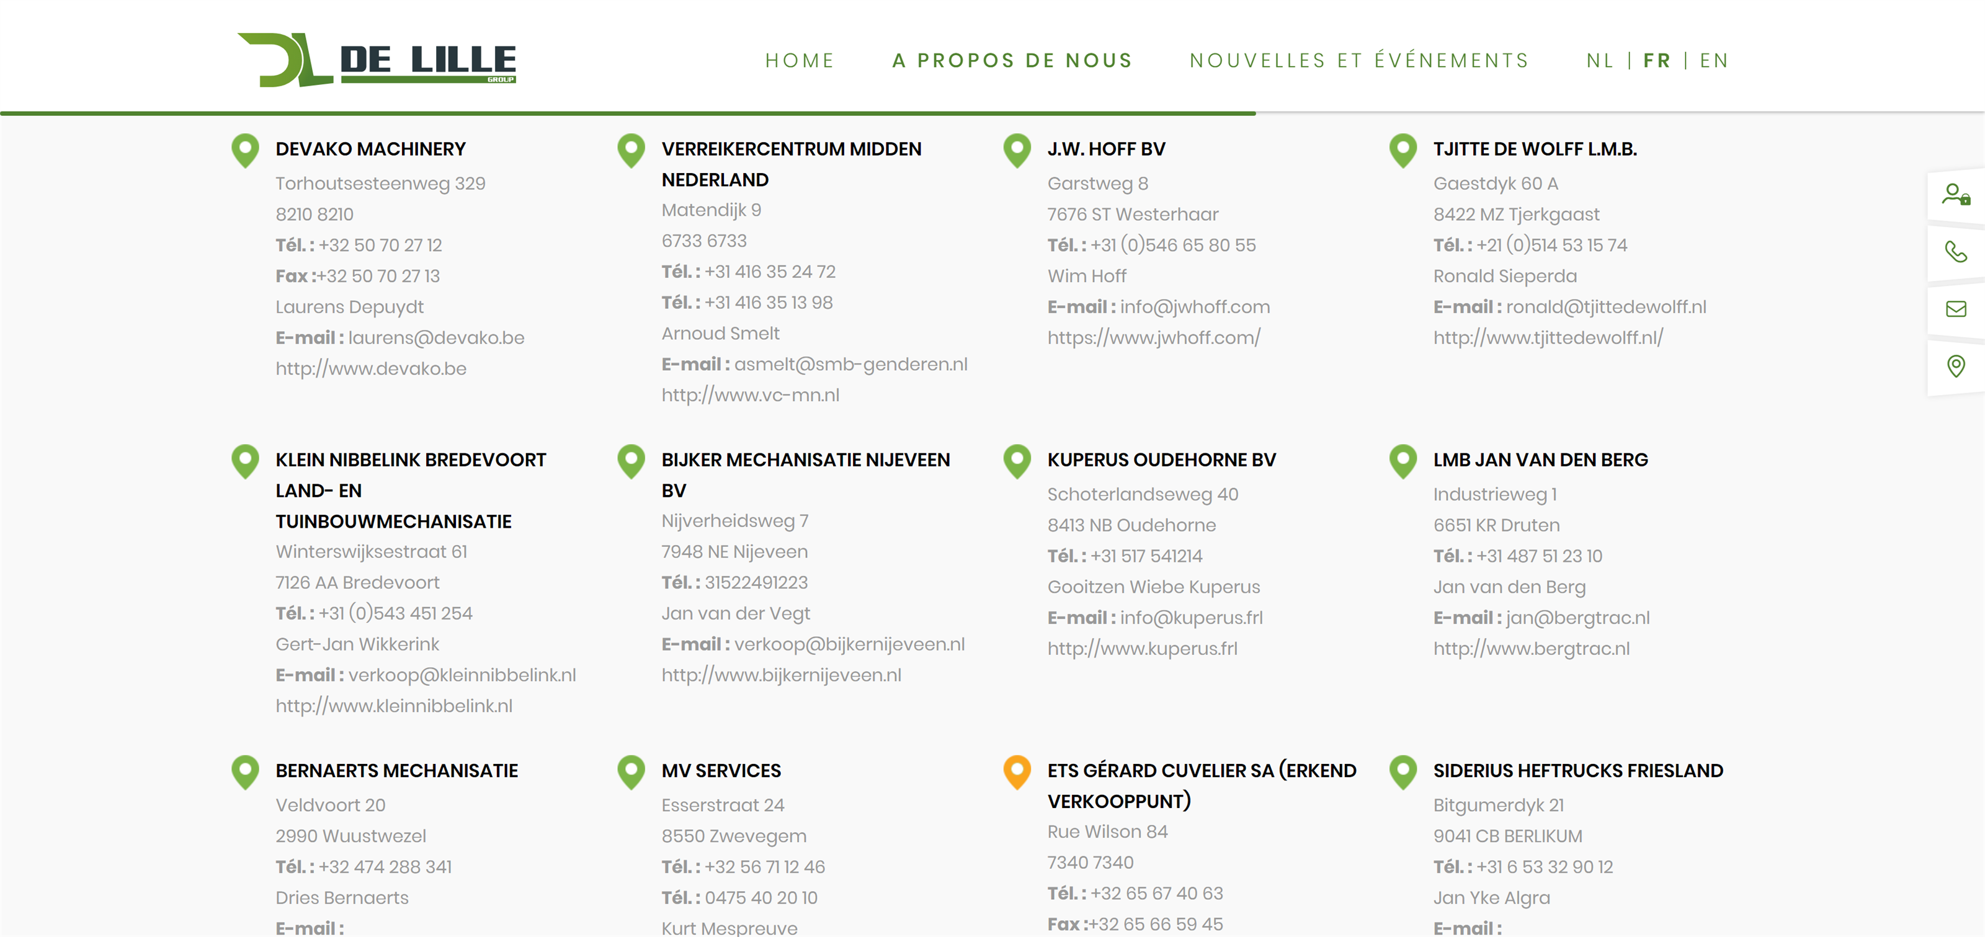Open A Propos De Nous menu

pyautogui.click(x=1012, y=61)
